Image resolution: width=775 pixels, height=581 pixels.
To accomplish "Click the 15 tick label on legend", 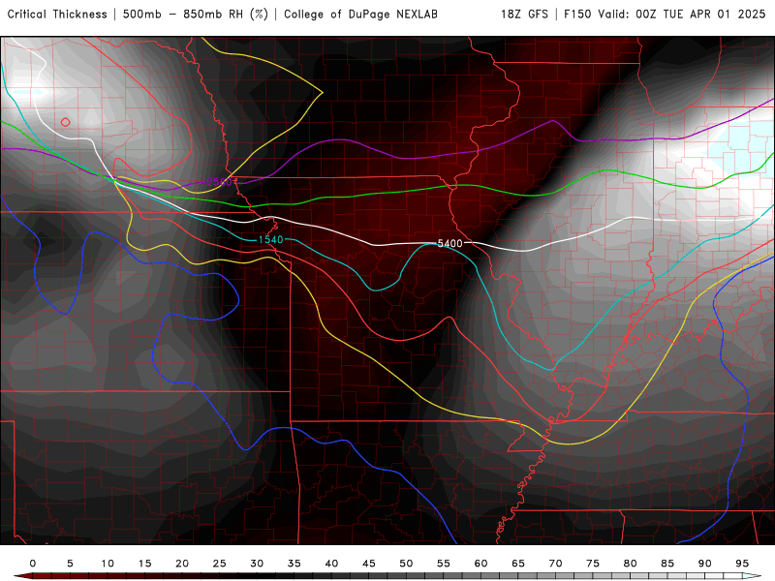I will [144, 564].
